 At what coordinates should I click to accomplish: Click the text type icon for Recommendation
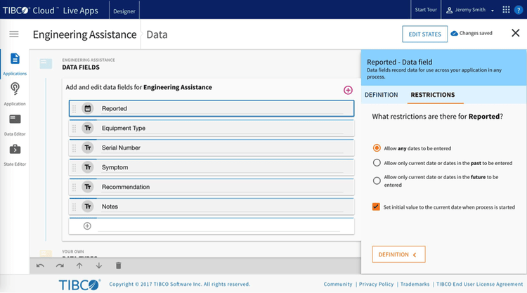point(88,187)
